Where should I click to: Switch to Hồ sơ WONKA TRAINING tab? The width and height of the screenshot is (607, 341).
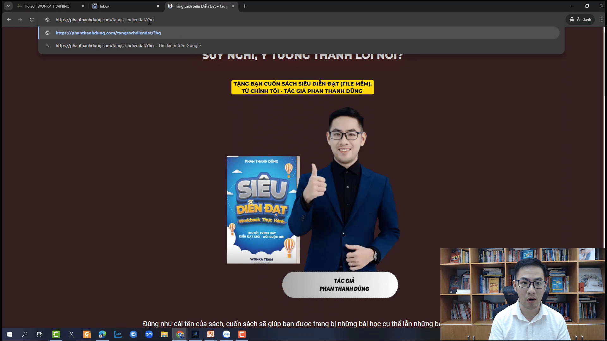47,6
